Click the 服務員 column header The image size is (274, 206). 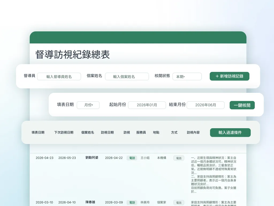click(x=141, y=133)
